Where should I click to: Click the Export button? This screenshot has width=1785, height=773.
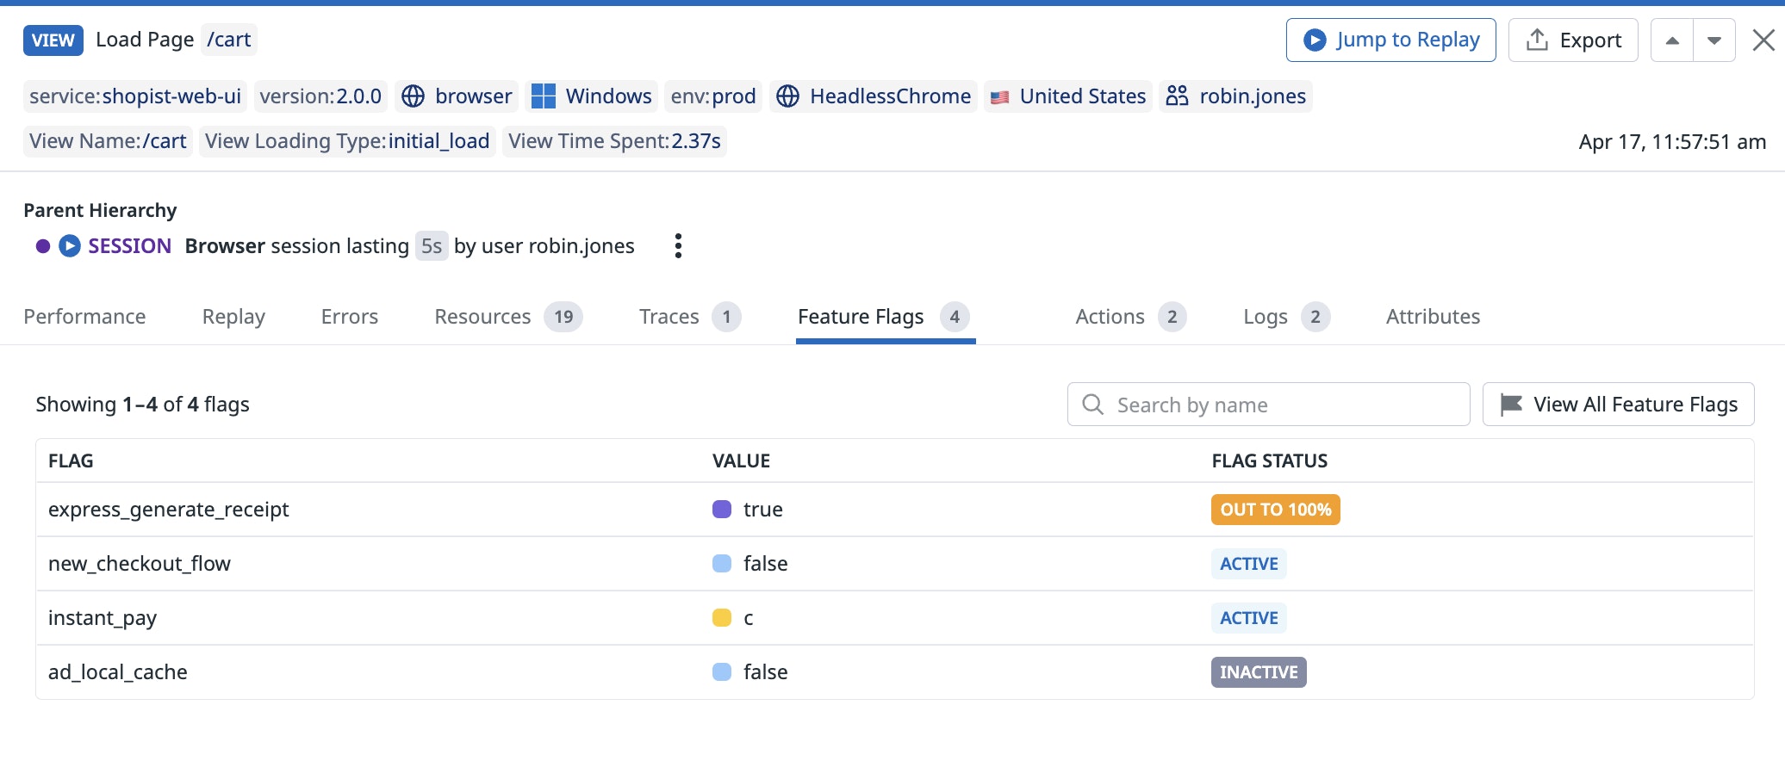[x=1572, y=40]
